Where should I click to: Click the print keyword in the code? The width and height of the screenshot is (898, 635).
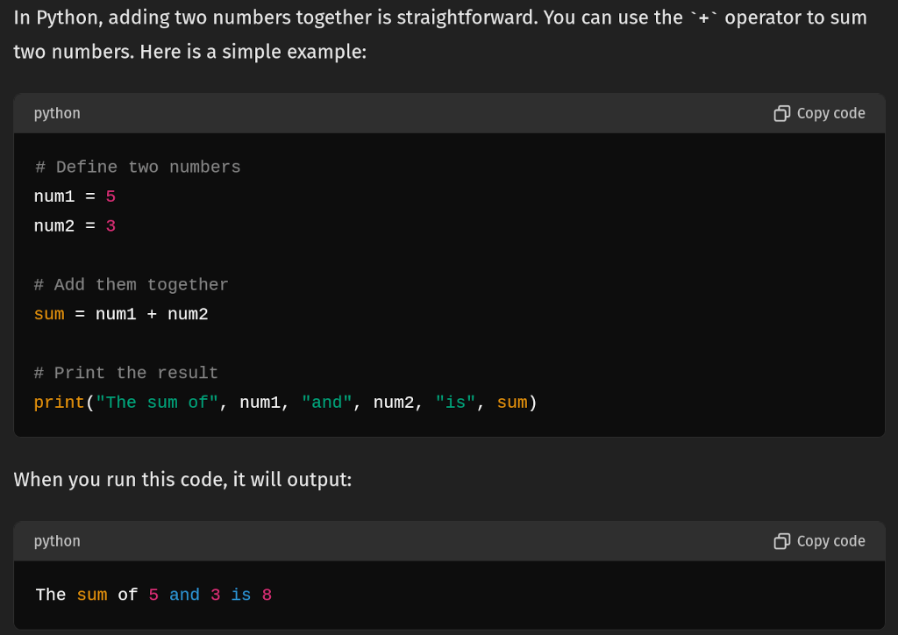point(59,403)
